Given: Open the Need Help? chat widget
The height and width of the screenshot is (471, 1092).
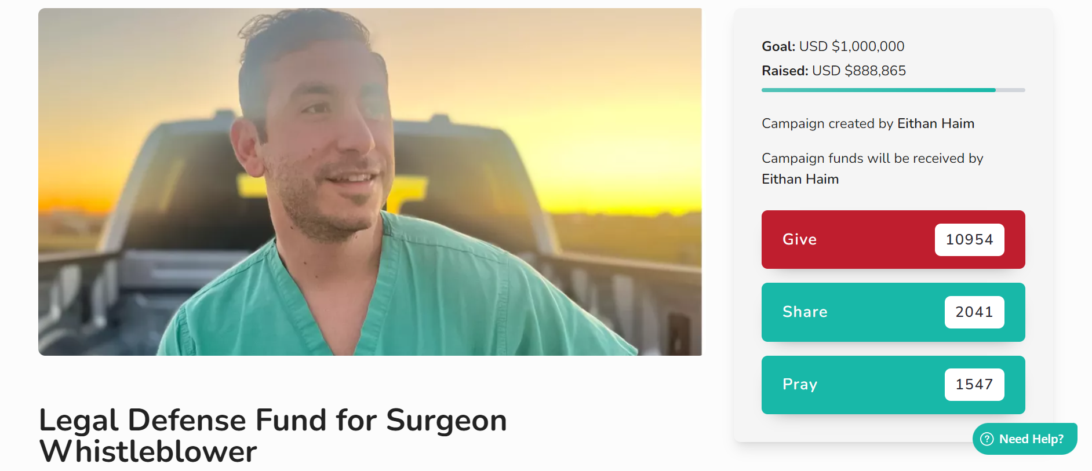Looking at the screenshot, I should [1024, 439].
